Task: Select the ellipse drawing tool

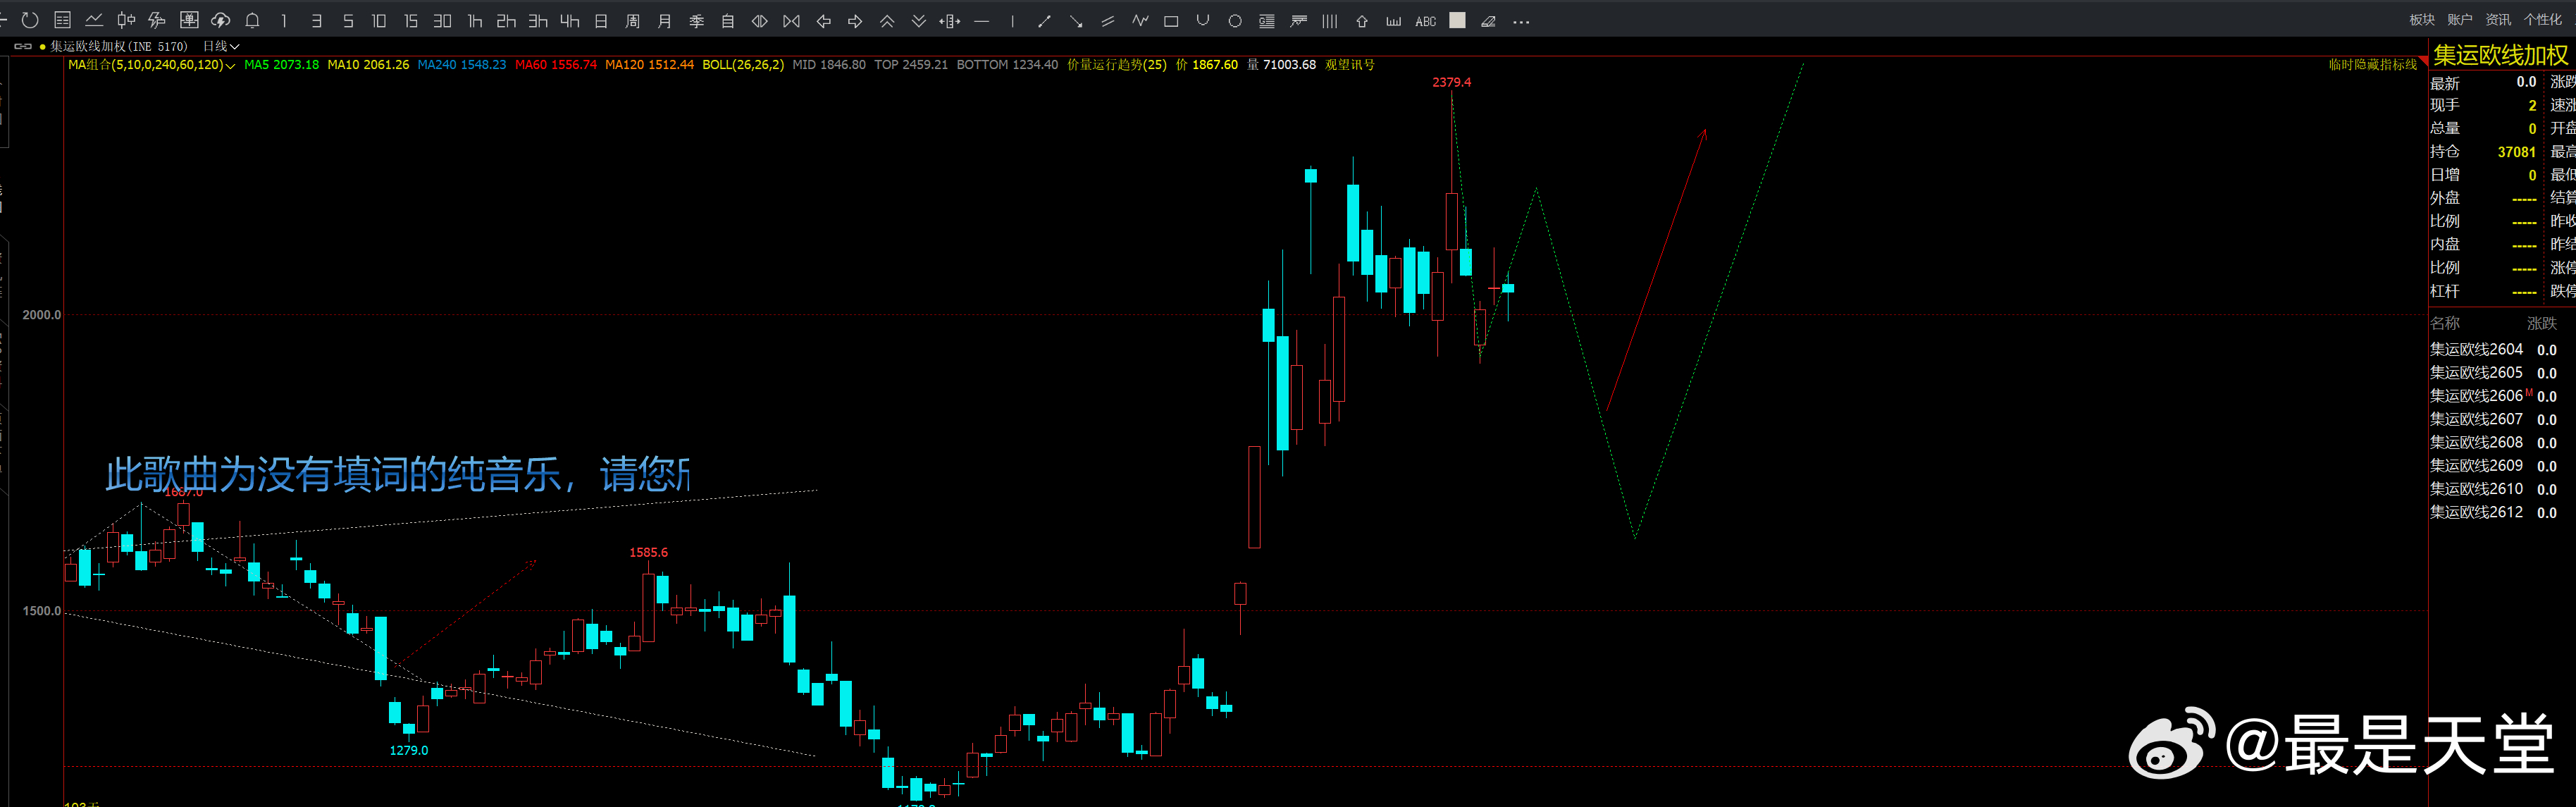Action: pos(1235,21)
